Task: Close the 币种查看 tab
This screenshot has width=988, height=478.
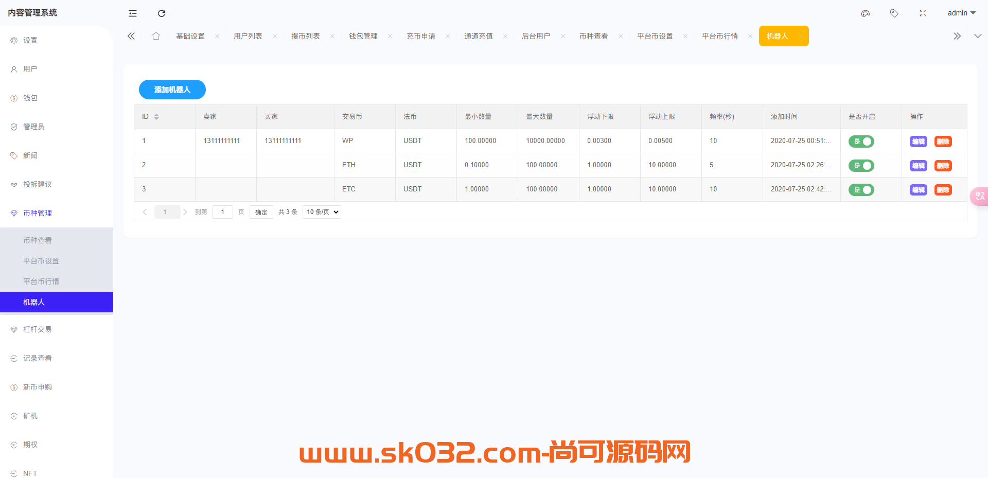Action: 621,36
